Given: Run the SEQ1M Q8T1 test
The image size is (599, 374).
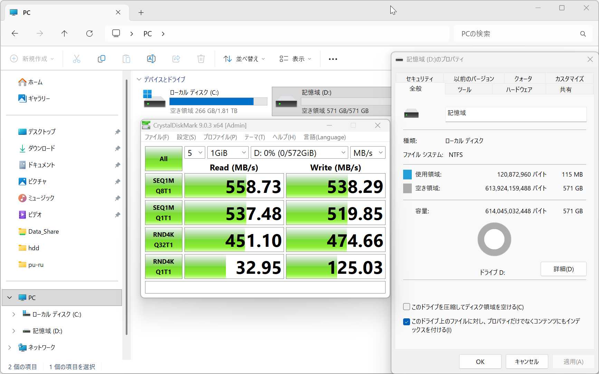Looking at the screenshot, I should point(164,186).
